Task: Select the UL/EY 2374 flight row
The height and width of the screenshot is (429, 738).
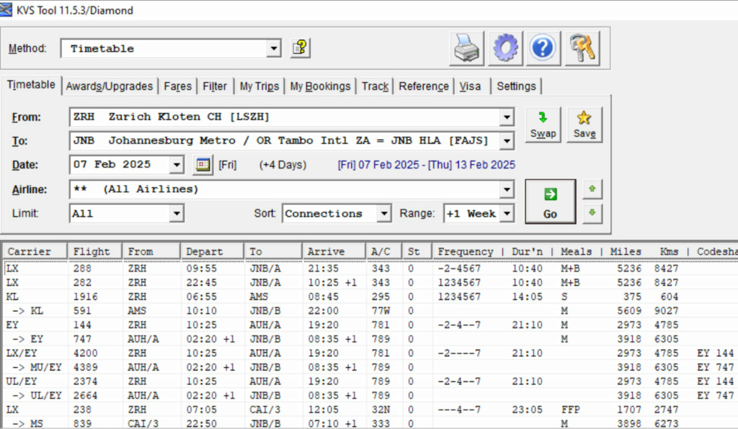Action: [370, 381]
